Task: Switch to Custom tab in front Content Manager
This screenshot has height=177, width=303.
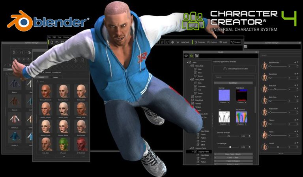Action: coord(55,77)
